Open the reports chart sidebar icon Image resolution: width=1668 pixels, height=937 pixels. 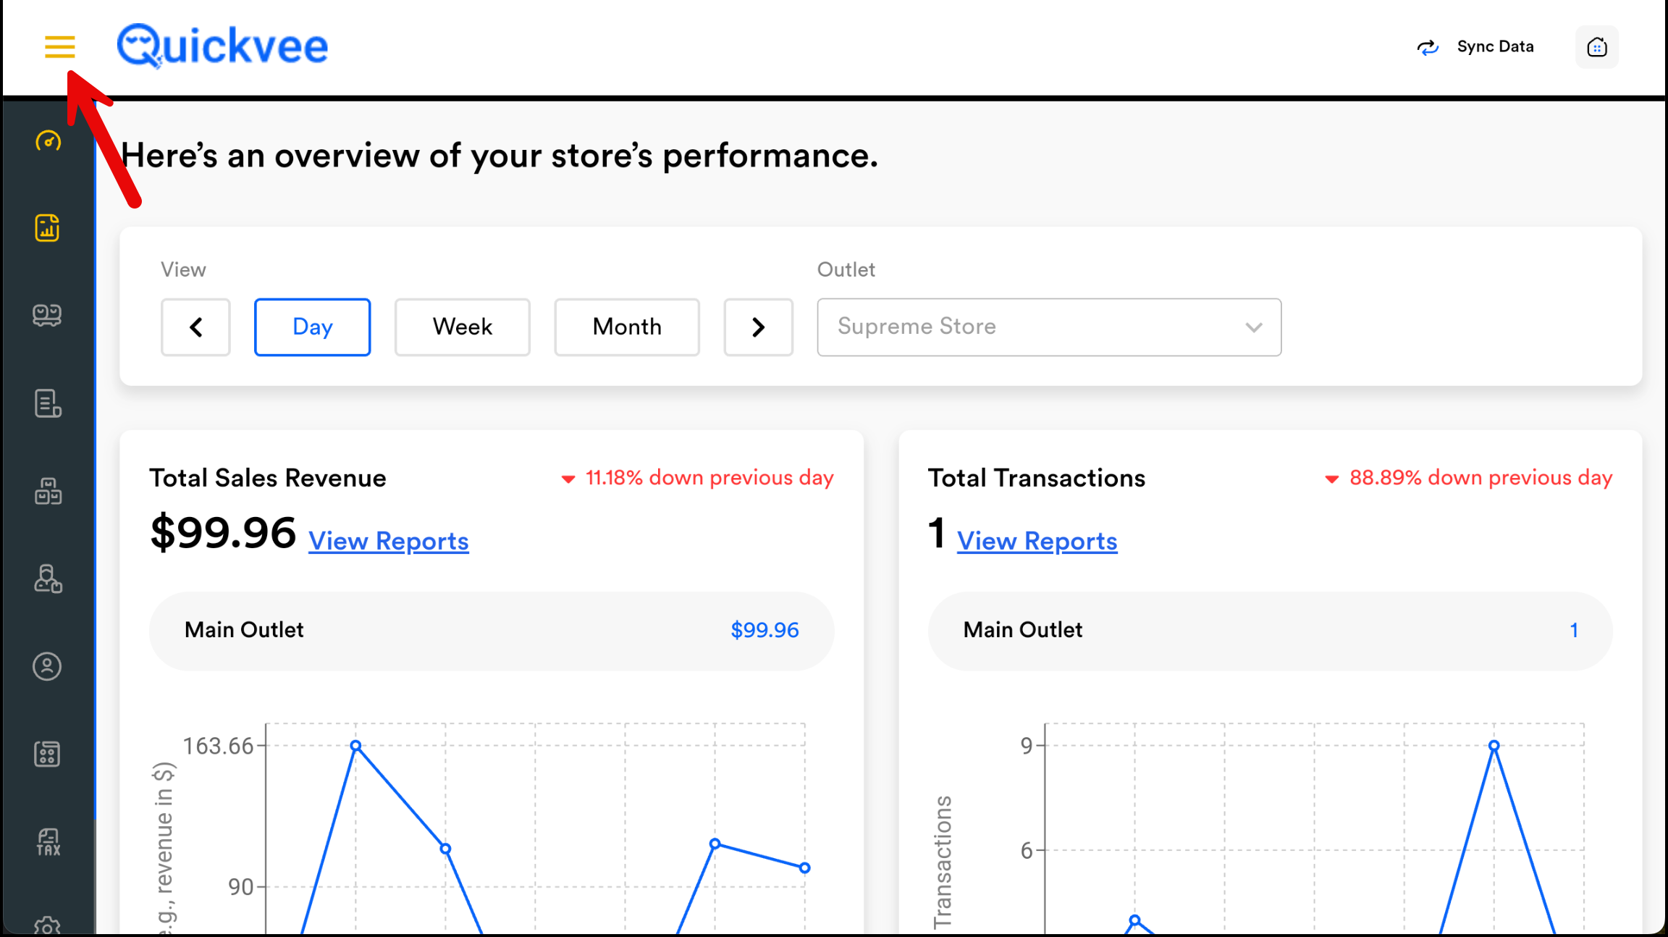[48, 228]
